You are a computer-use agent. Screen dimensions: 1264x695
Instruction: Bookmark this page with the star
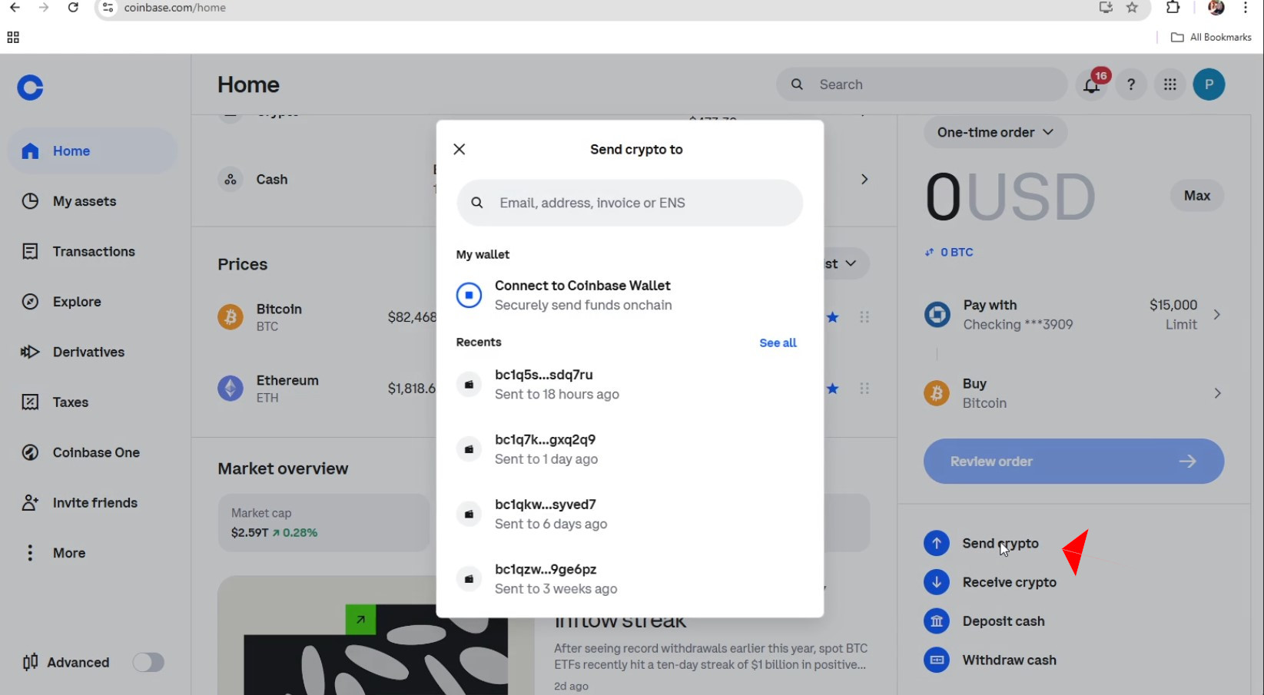tap(1132, 8)
